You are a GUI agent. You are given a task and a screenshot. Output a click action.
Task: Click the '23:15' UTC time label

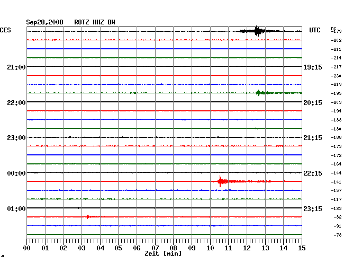(x=313, y=208)
